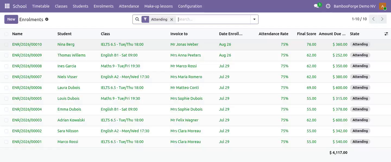391x162 pixels.
Task: Remove the Attending filter facet
Action: point(172,19)
